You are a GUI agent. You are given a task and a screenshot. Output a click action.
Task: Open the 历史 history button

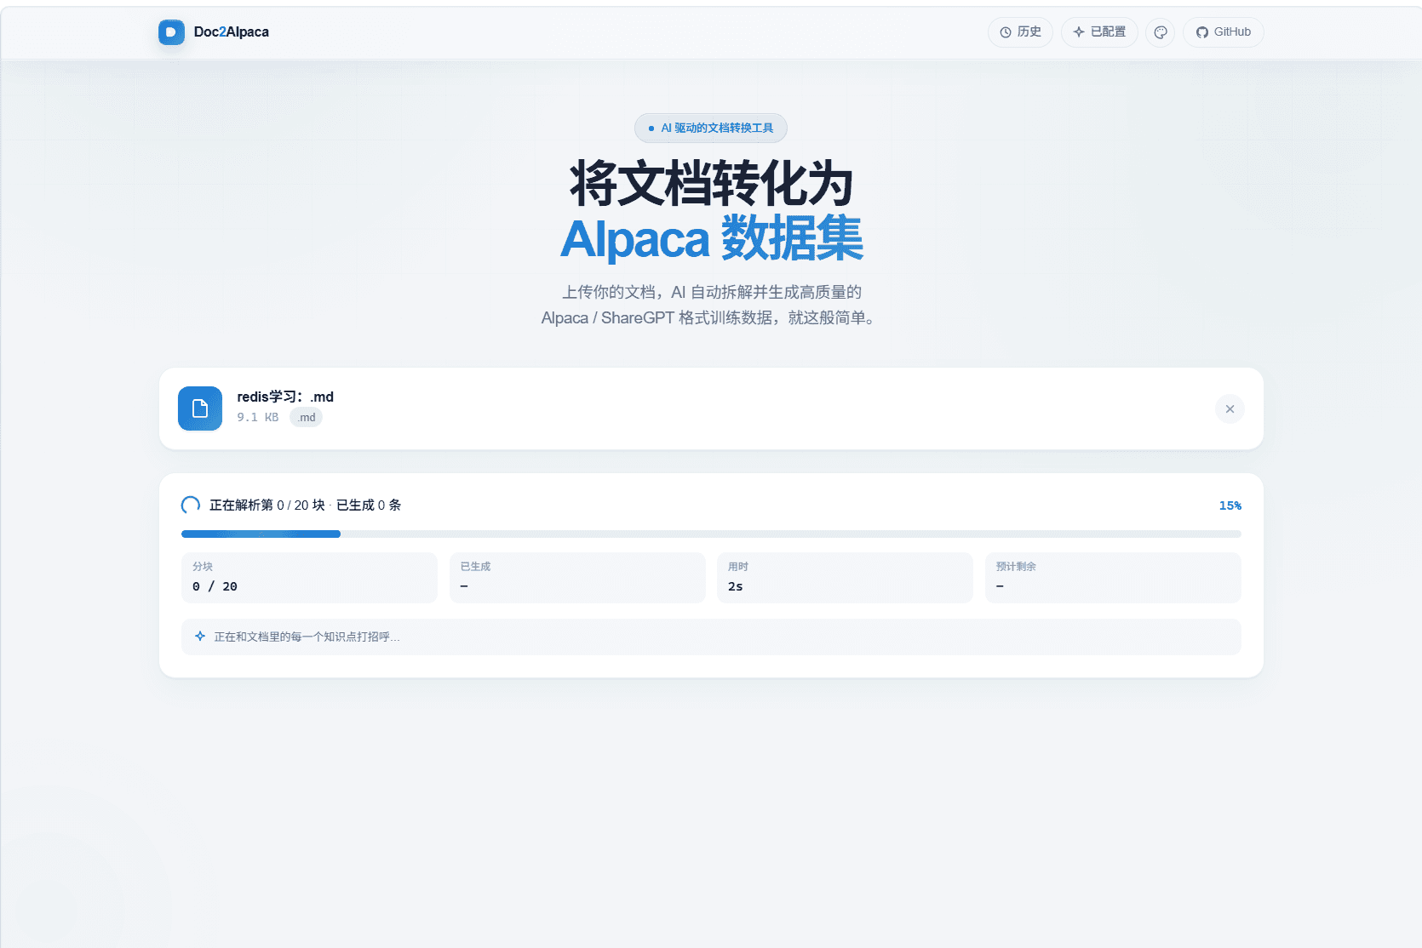click(x=1020, y=32)
